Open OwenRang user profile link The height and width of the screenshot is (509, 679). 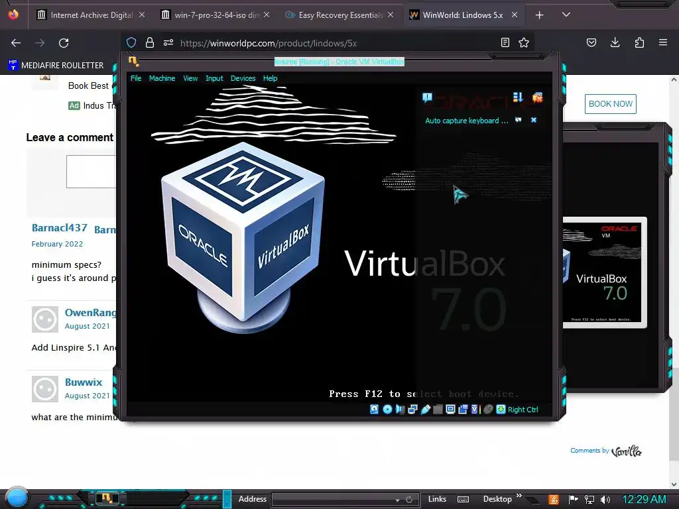point(90,313)
